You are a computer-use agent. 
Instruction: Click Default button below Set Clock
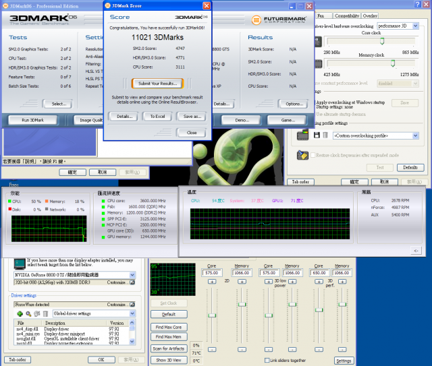click(x=169, y=314)
